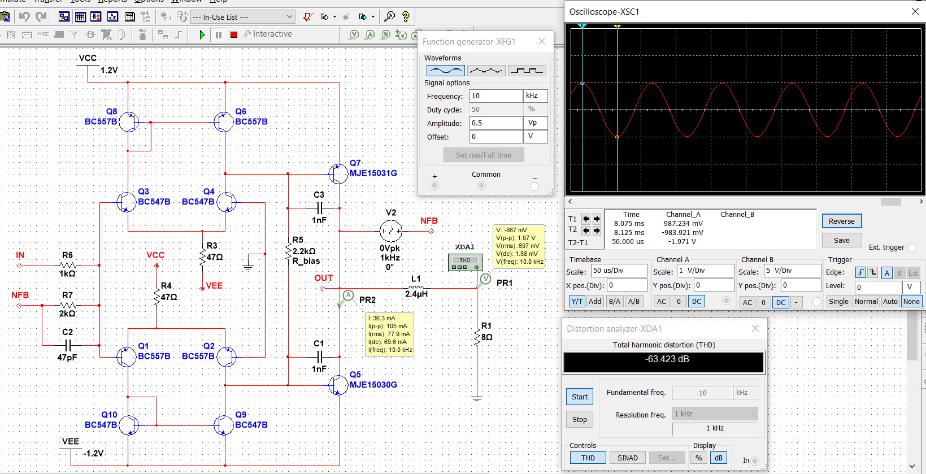Viewport: 926px width, 474px height.
Task: Select triangle waveform in function generator
Action: [x=486, y=71]
